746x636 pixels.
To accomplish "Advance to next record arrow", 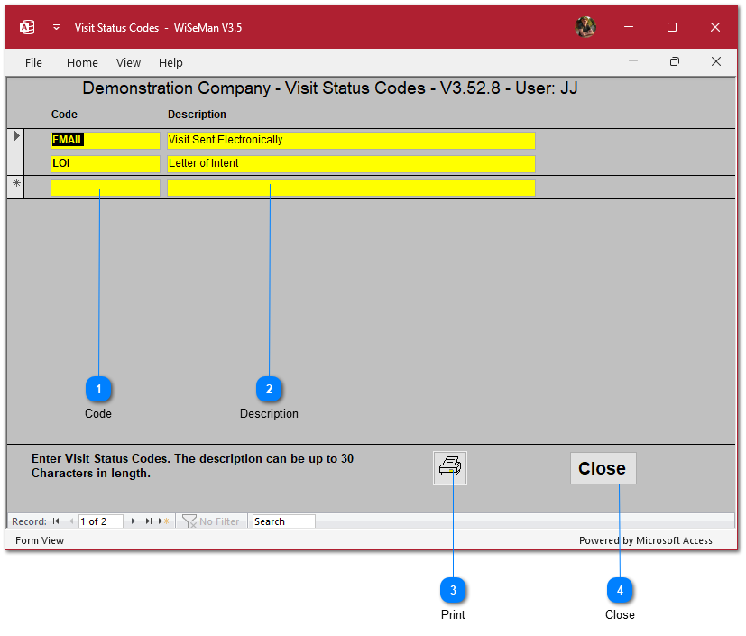I will coord(134,521).
